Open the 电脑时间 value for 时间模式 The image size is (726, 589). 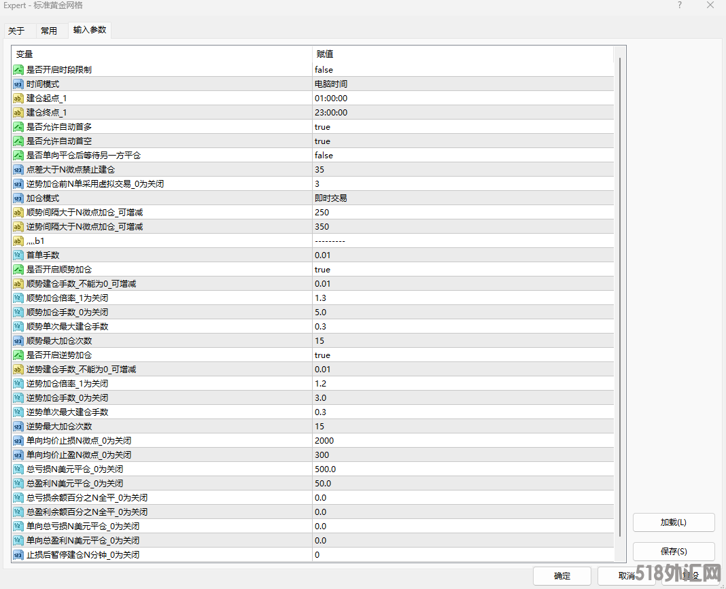(x=331, y=84)
